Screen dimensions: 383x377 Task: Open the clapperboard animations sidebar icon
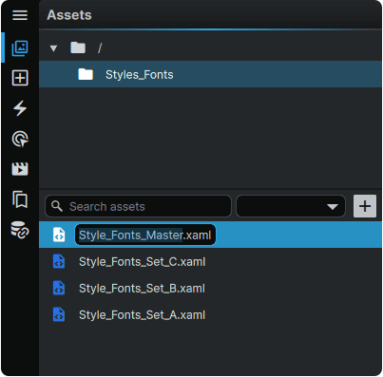[x=20, y=169]
